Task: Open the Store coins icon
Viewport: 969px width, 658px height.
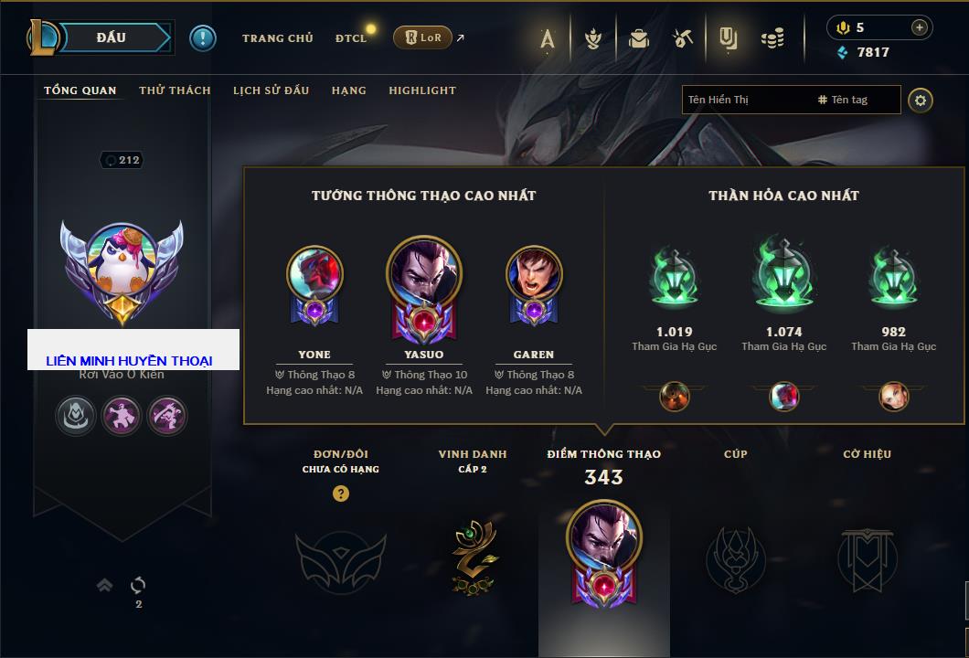Action: pos(772,38)
